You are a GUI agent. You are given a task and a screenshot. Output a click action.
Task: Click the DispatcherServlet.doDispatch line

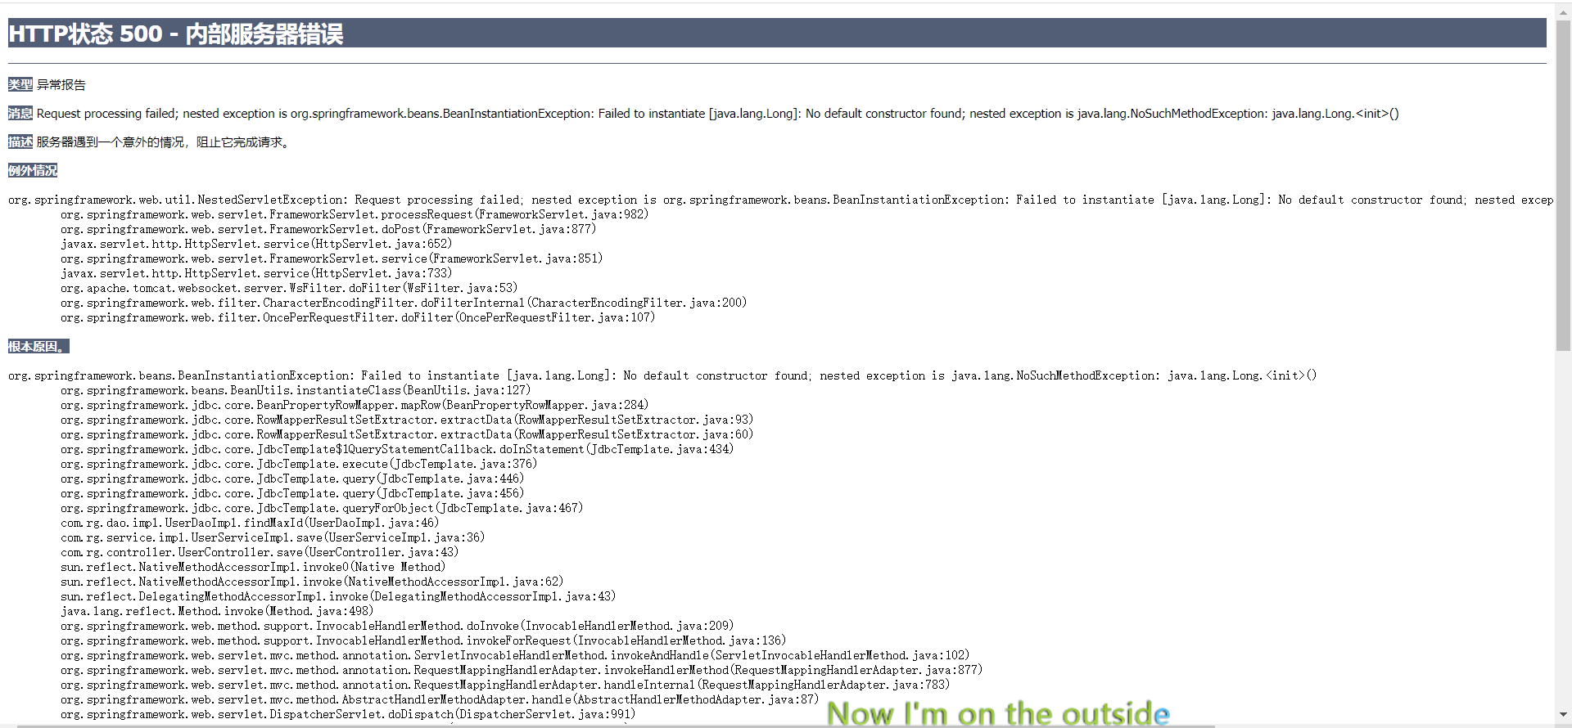[348, 714]
